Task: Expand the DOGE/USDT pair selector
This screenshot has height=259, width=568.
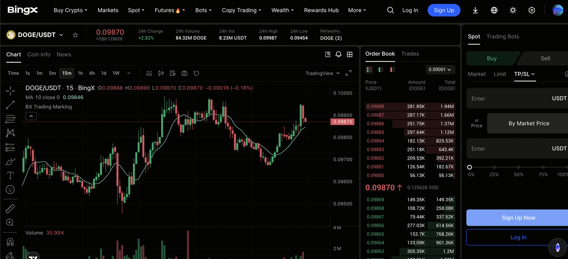Action: pyautogui.click(x=61, y=35)
